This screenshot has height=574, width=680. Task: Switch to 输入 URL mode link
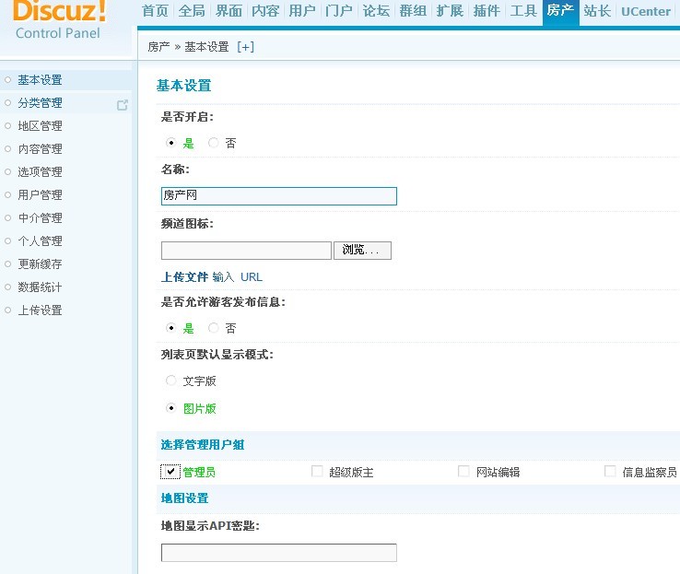(237, 276)
